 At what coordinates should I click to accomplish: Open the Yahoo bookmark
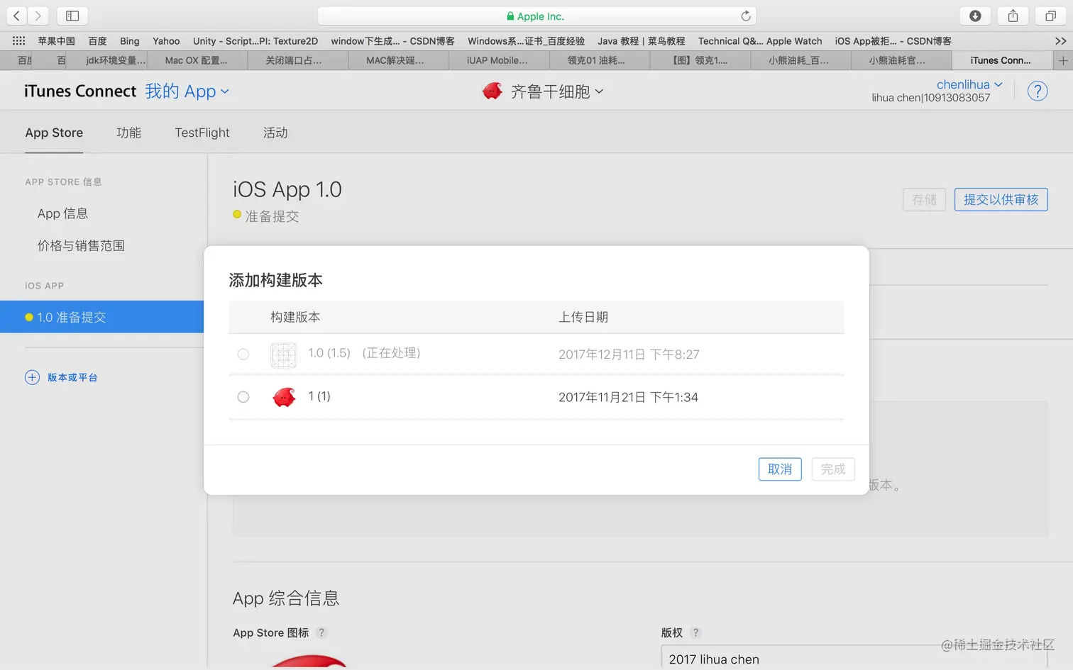(166, 41)
